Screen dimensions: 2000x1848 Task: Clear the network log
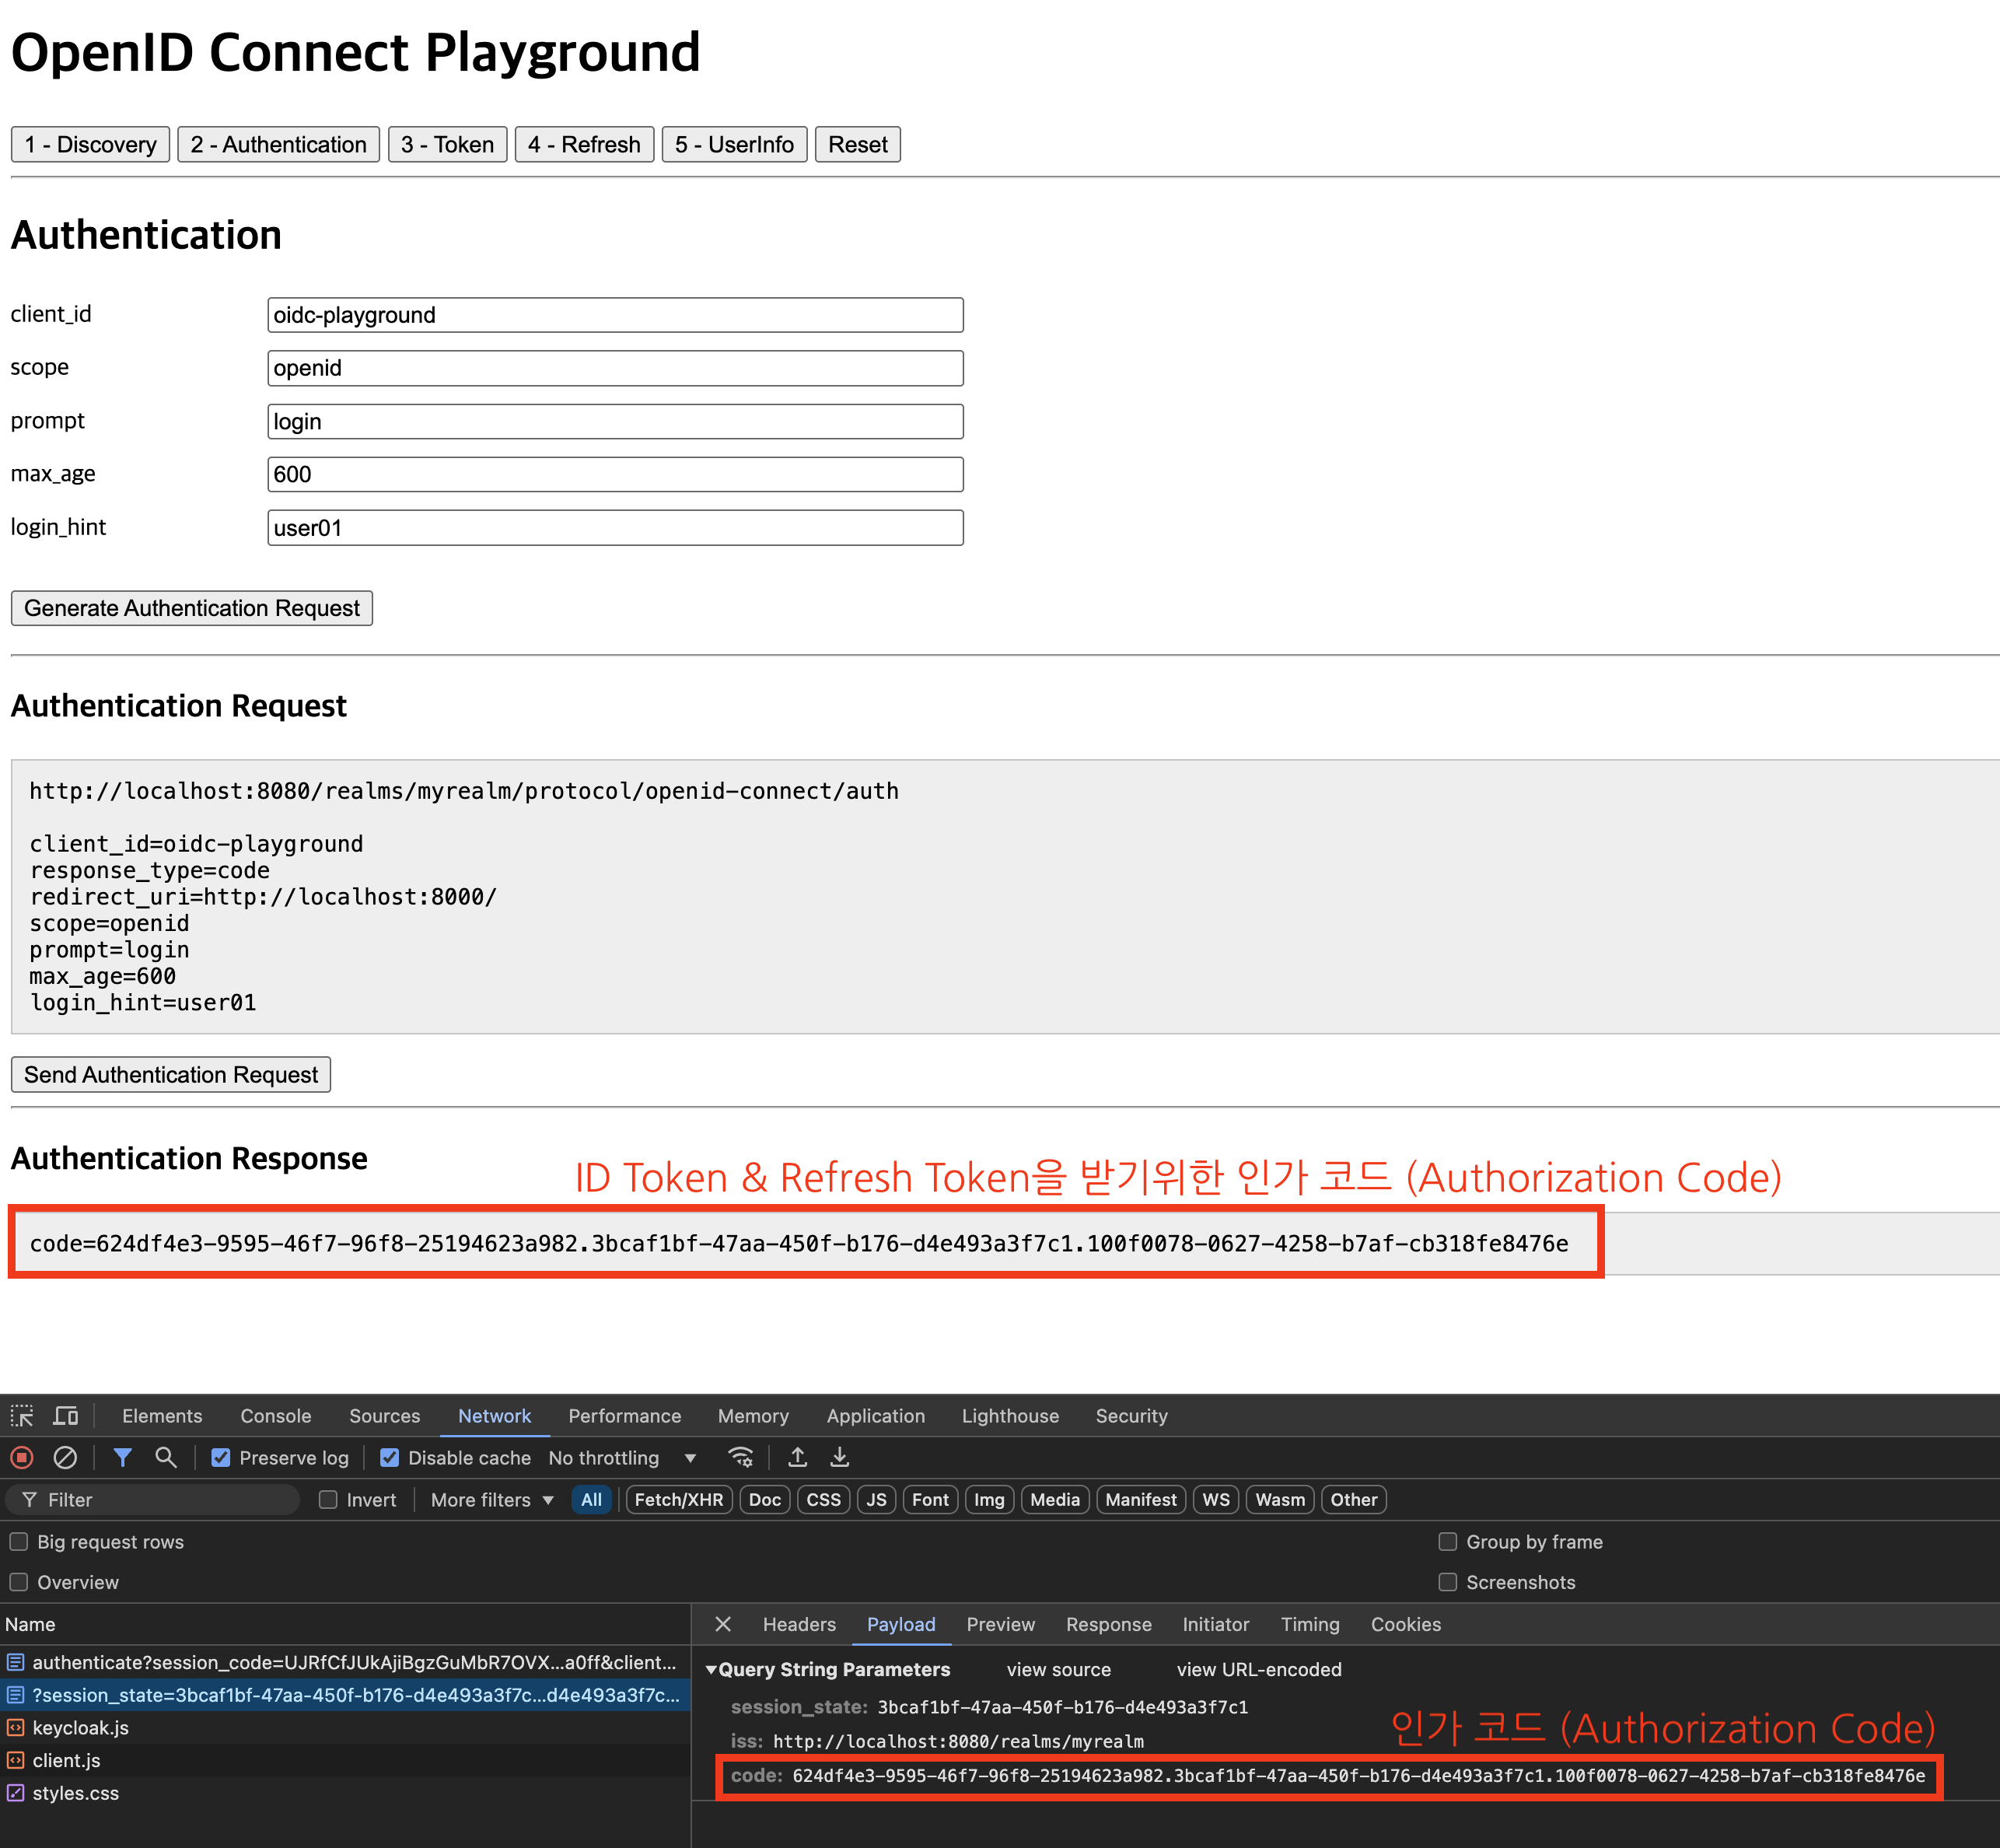click(x=65, y=1458)
